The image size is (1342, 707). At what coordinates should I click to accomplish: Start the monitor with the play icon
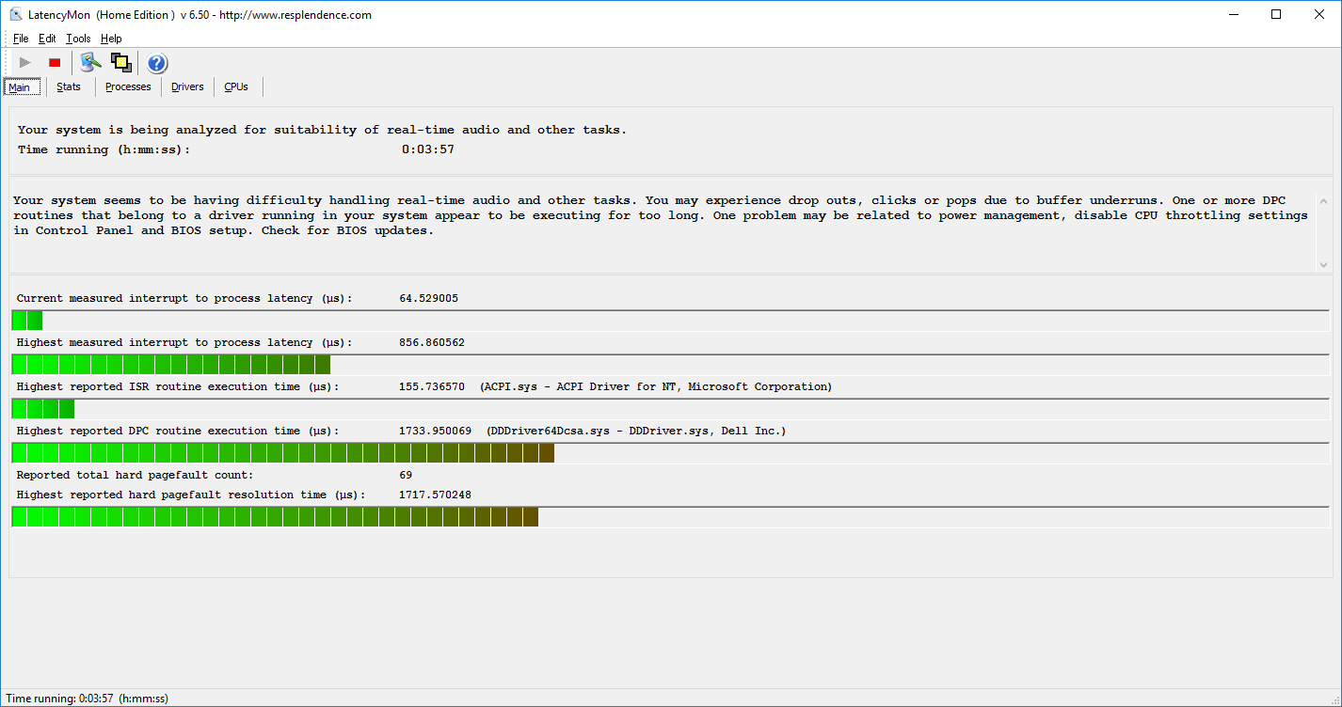coord(25,63)
